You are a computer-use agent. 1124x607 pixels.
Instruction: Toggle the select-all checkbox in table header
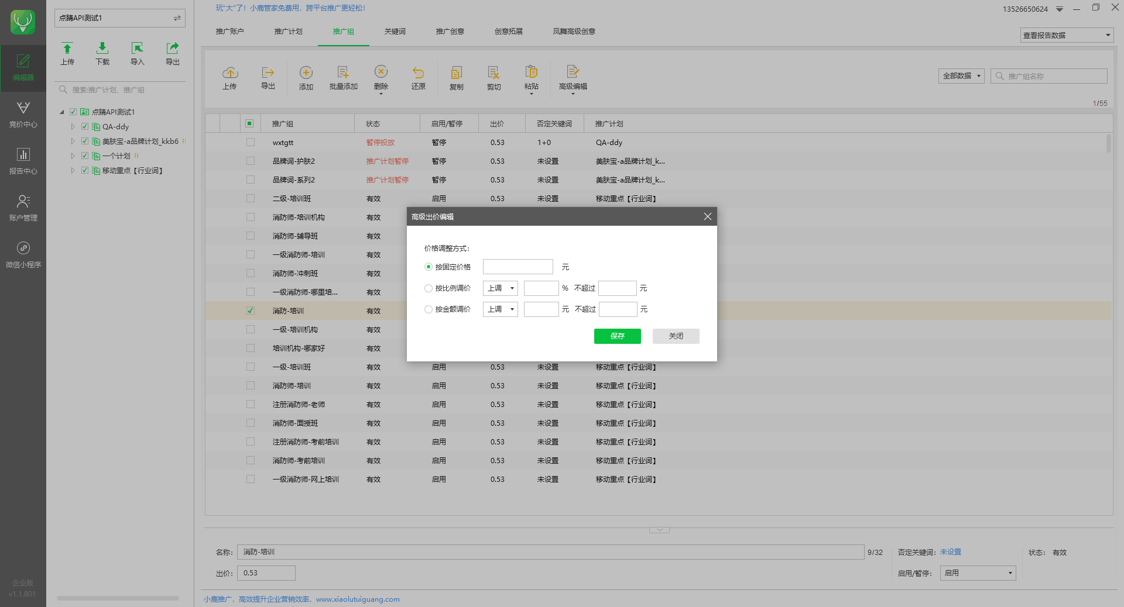click(x=249, y=123)
